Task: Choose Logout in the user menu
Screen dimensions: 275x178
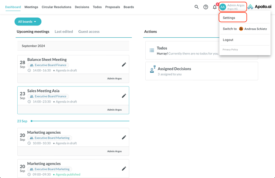Action: coord(228,40)
